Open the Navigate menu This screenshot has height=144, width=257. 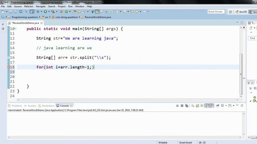click(x=41, y=6)
